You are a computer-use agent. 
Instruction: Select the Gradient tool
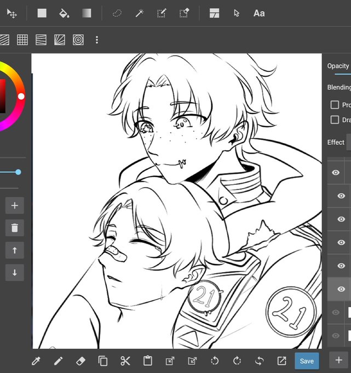(87, 13)
